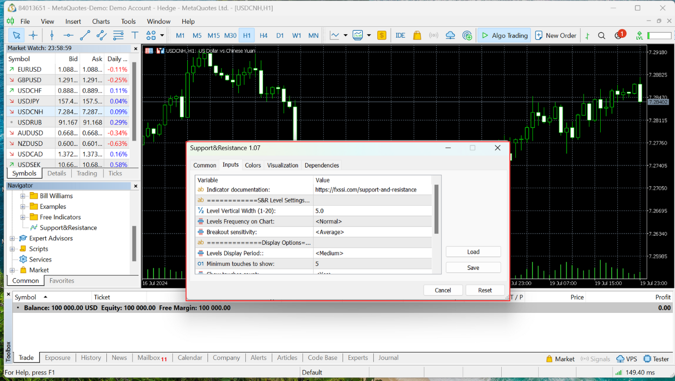Switch chart to W1 timeframe
Screen dimensions: 675x381
click(x=297, y=35)
